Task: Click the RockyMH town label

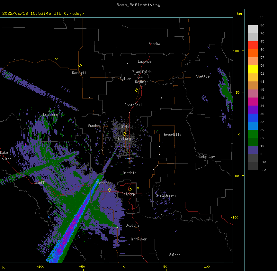Action: coord(79,73)
